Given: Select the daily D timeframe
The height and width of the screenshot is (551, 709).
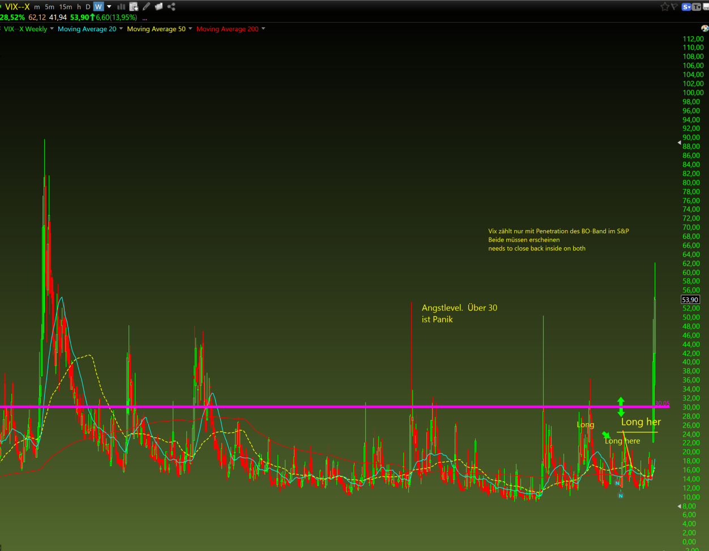Looking at the screenshot, I should pos(88,7).
